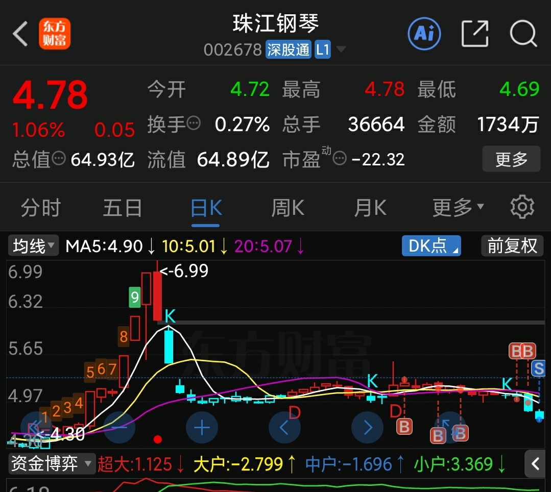Tap the green 9 count marker
The image size is (551, 492).
135,297
